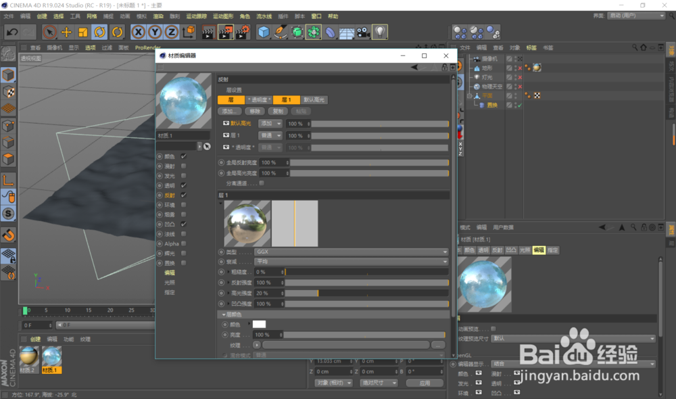Image resolution: width=676 pixels, height=399 pixels.
Task: Switch to 透明度 layer tab
Action: tap(259, 100)
